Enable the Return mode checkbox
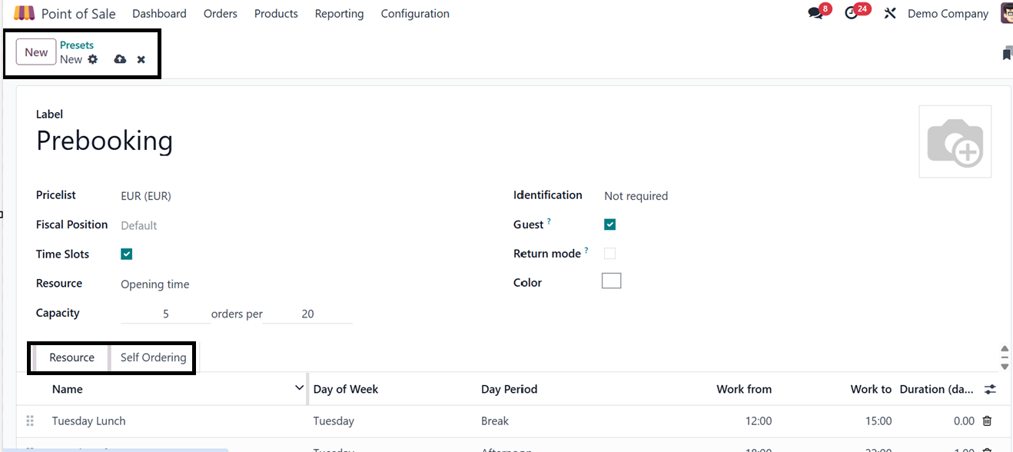The width and height of the screenshot is (1013, 452). [x=609, y=254]
